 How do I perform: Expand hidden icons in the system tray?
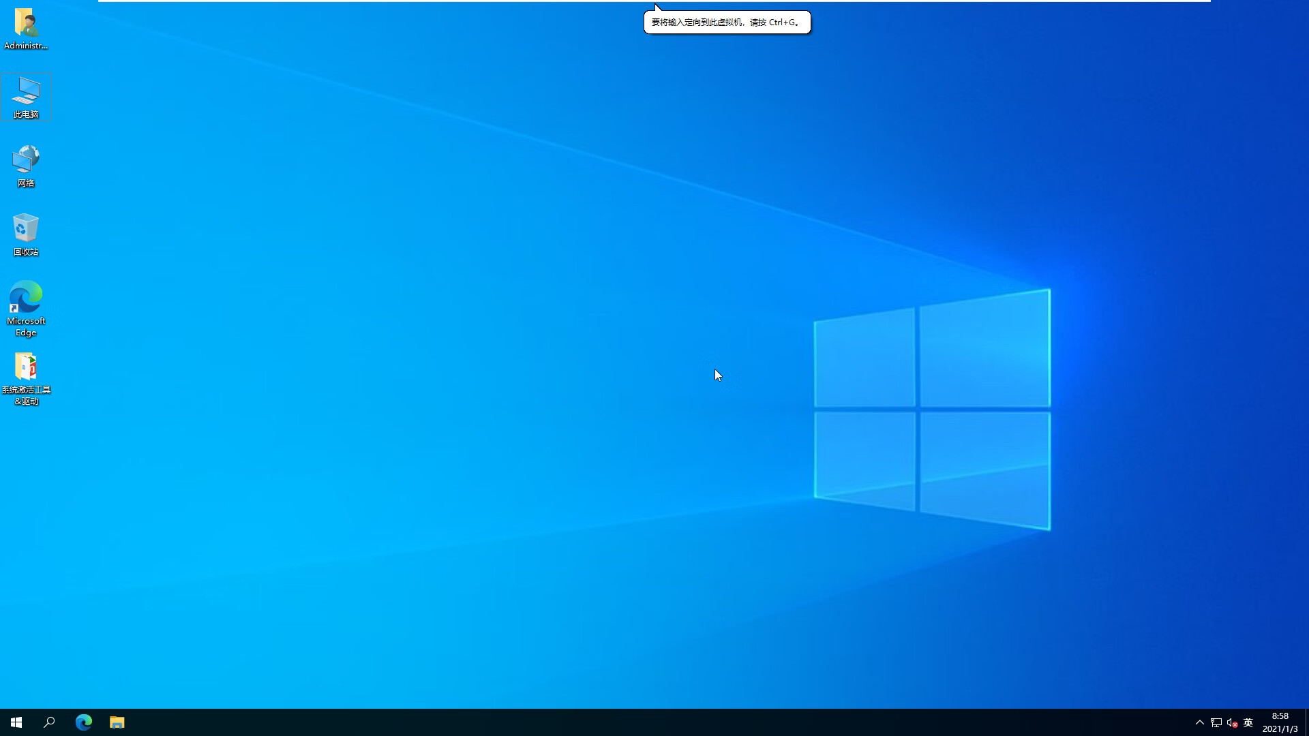(x=1199, y=722)
